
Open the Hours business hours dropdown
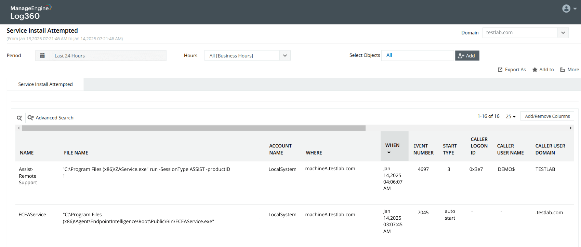point(247,56)
